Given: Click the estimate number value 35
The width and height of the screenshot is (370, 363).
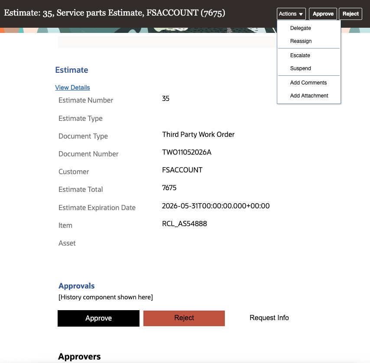Looking at the screenshot, I should coord(166,99).
